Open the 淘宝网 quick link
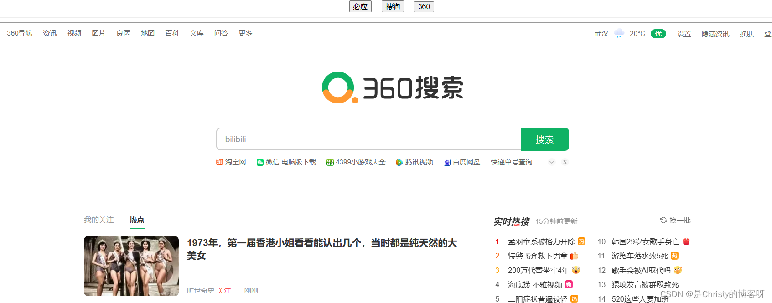Screen dimensions: 772x303 tap(235, 162)
